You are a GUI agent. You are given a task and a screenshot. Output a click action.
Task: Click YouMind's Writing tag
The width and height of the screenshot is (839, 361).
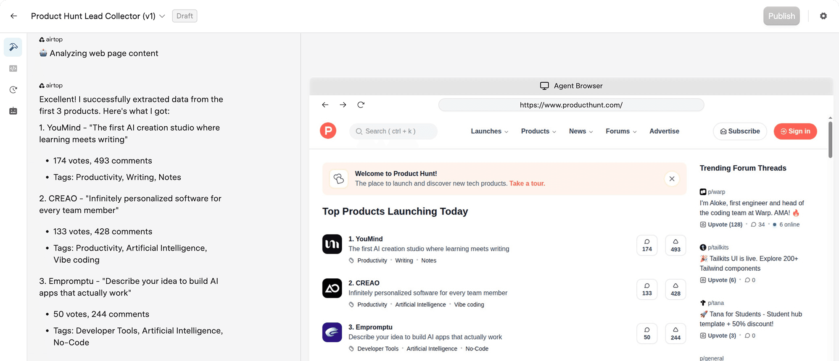[404, 260]
